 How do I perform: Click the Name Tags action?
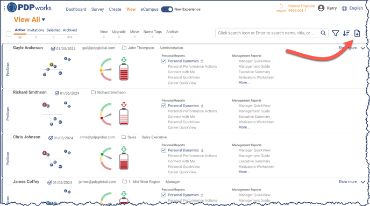pyautogui.click(x=152, y=32)
